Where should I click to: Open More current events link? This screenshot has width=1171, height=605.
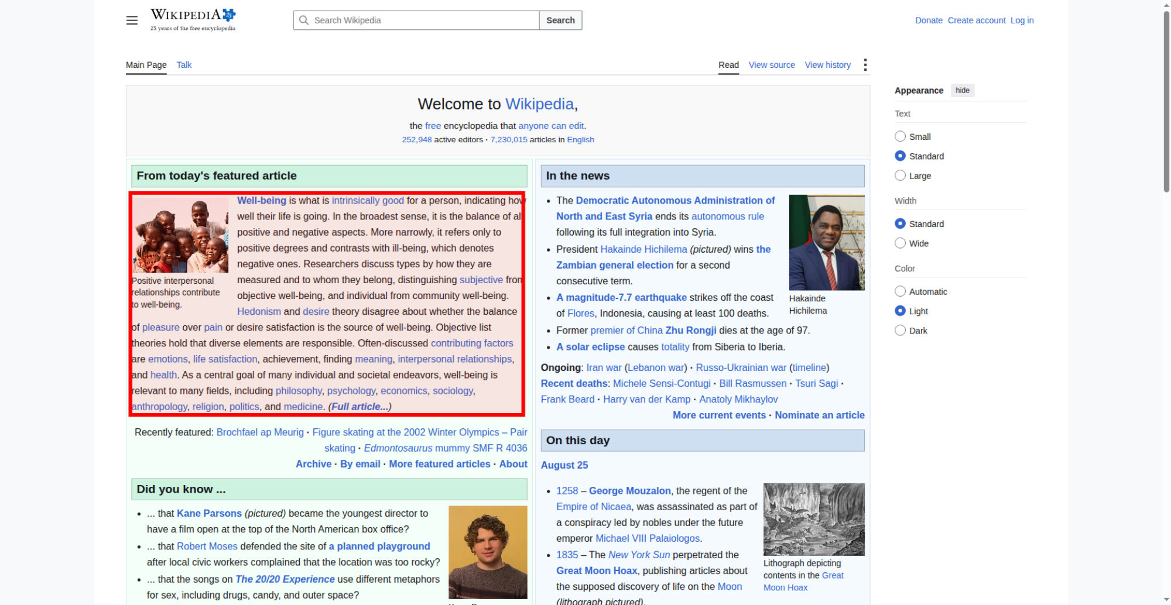pyautogui.click(x=719, y=415)
